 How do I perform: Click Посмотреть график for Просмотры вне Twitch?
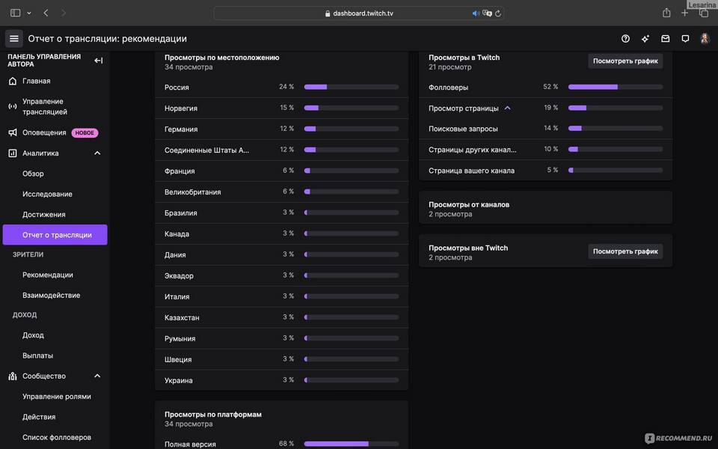pyautogui.click(x=625, y=251)
